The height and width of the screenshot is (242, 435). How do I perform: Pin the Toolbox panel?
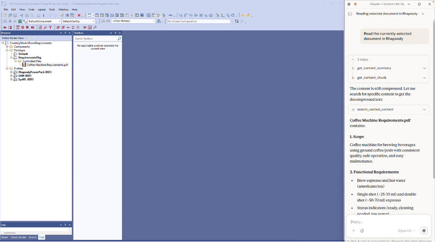tap(115, 33)
